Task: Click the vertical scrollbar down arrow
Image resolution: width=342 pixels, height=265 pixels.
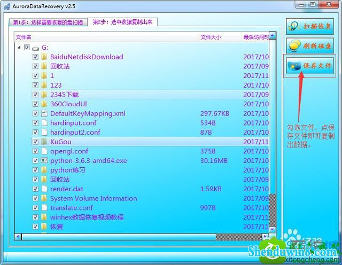Action: (x=272, y=229)
